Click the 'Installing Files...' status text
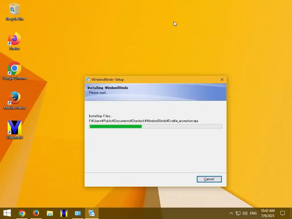 (x=101, y=116)
